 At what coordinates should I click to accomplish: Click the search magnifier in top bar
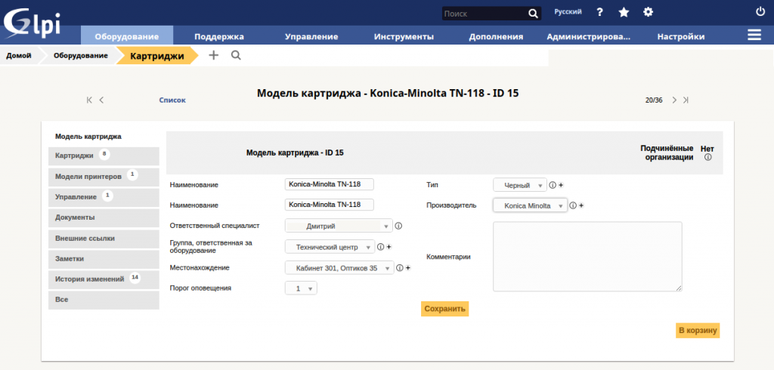[533, 14]
